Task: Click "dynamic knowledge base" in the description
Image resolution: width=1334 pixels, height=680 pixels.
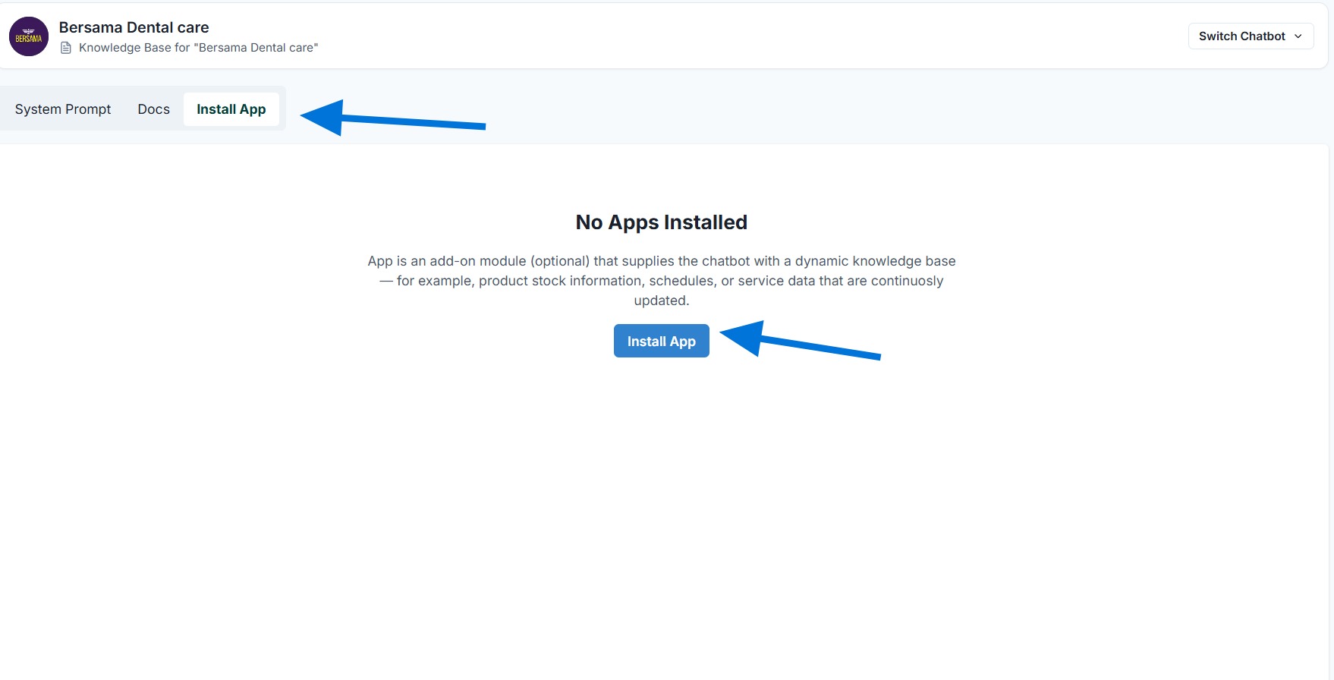Action: click(x=875, y=261)
